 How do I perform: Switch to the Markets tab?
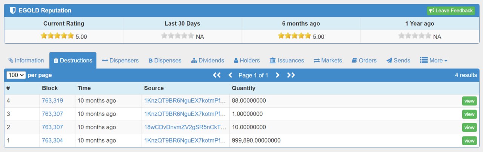pyautogui.click(x=328, y=60)
